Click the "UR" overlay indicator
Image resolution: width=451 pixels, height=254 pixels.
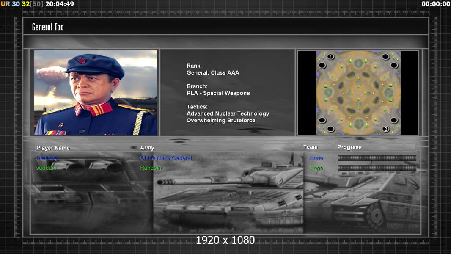[x=5, y=4]
